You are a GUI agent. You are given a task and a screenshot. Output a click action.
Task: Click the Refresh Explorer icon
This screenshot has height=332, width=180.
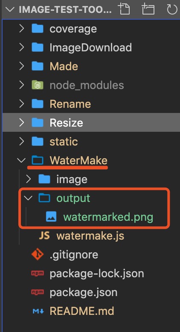click(172, 10)
